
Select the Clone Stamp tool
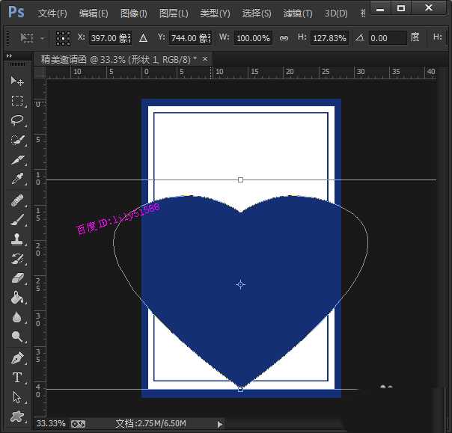coord(17,239)
